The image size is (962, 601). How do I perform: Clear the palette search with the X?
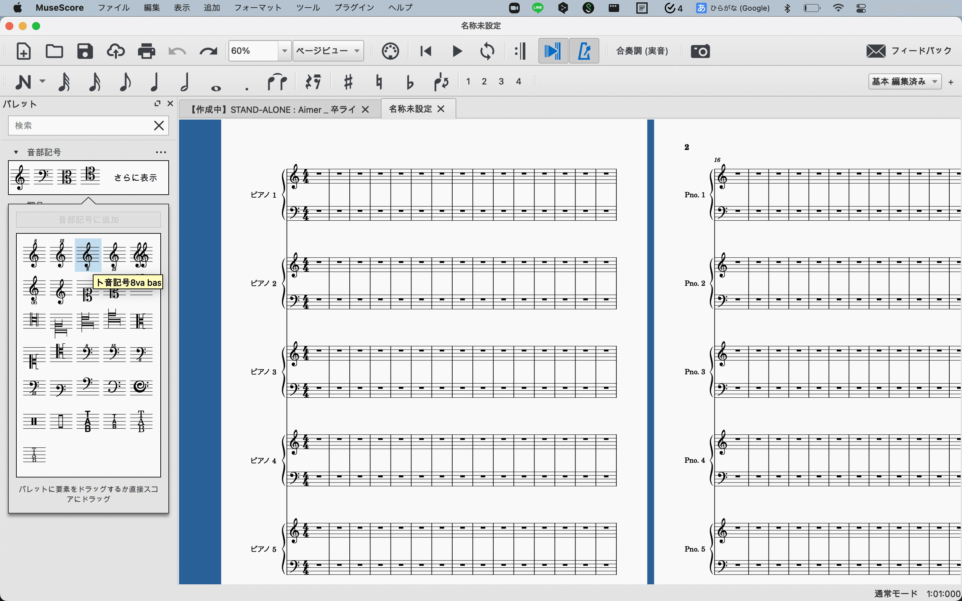point(159,126)
